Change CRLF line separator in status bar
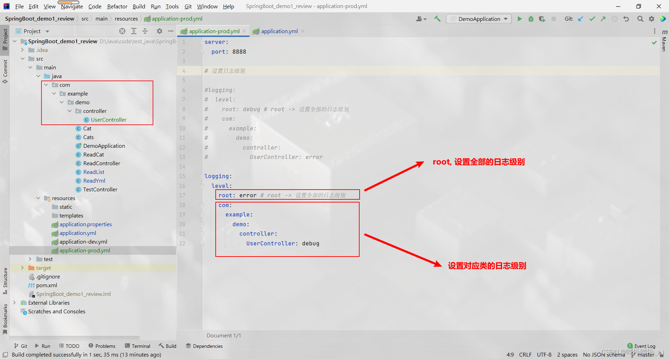The image size is (669, 359). 525,354
